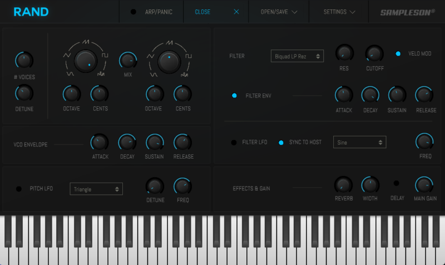The width and height of the screenshot is (445, 265).
Task: Enable the Pitch LFO toggle
Action: 19,189
